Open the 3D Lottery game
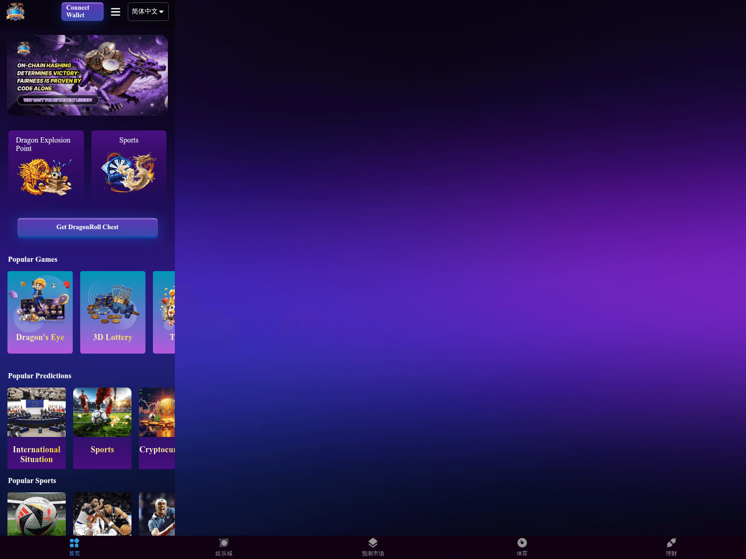Viewport: 746px width, 559px height. 113,312
